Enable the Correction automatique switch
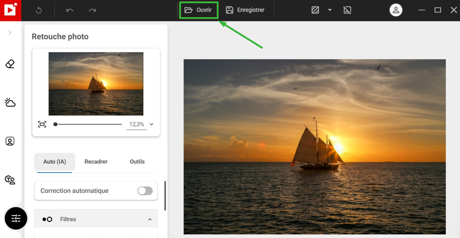The height and width of the screenshot is (238, 460). 145,191
